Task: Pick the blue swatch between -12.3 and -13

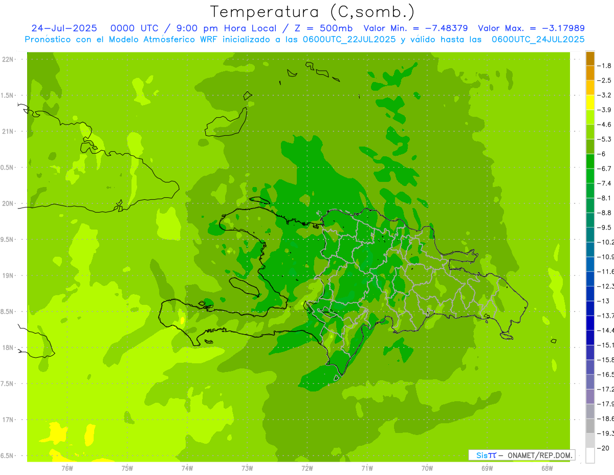Action: click(590, 294)
